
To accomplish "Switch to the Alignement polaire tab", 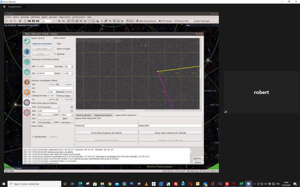I will [103, 115].
